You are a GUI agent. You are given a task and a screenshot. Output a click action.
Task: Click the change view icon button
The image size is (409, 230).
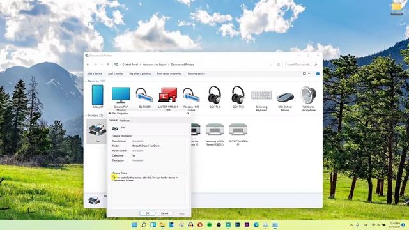tap(304, 74)
